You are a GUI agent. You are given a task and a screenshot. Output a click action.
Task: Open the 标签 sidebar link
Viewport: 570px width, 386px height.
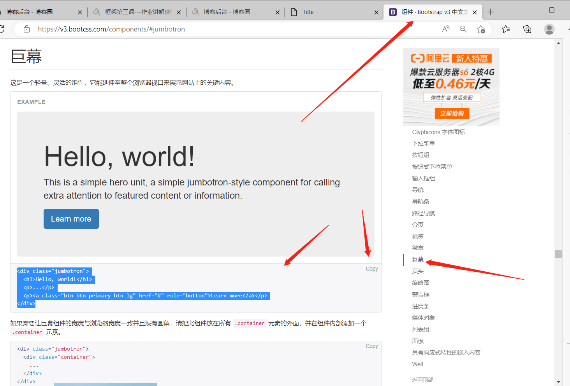coord(418,237)
